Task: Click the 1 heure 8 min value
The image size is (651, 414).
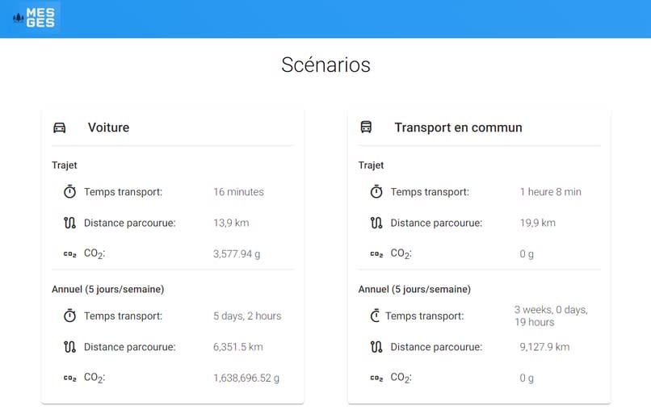Action: click(551, 191)
